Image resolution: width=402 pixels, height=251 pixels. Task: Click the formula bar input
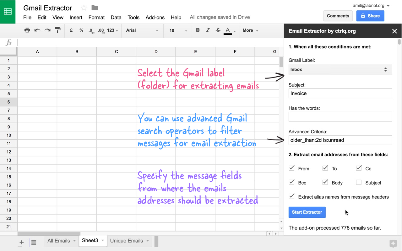coord(150,42)
